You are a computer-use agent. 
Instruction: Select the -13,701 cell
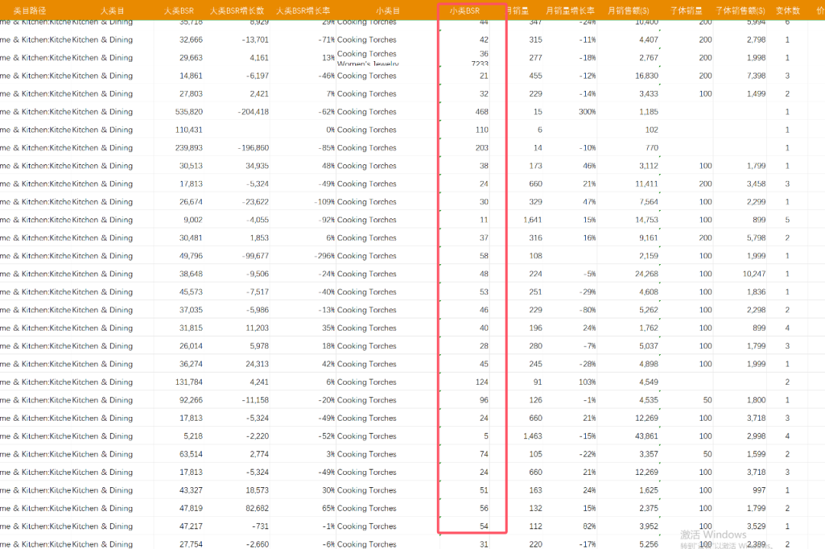point(255,40)
